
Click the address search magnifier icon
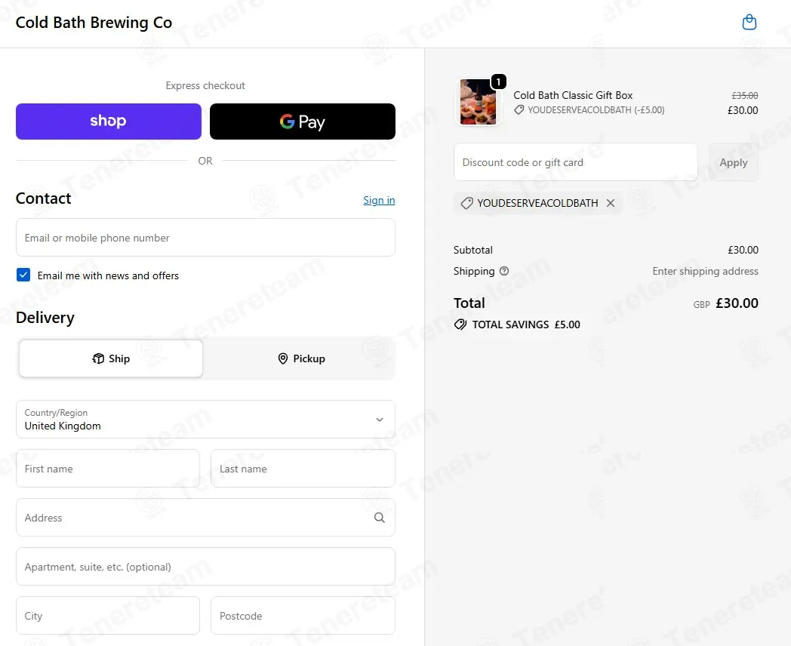pos(380,518)
